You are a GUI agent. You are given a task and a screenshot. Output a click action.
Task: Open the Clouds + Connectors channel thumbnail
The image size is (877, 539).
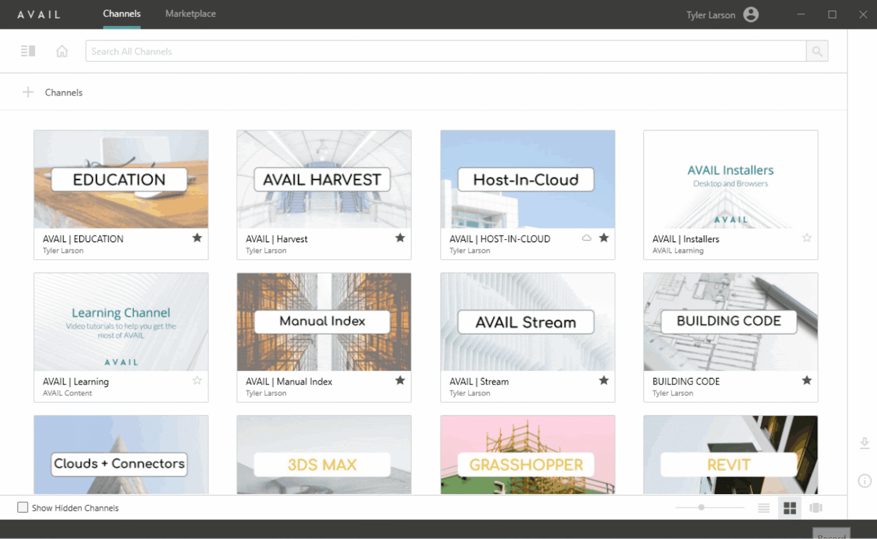click(121, 455)
